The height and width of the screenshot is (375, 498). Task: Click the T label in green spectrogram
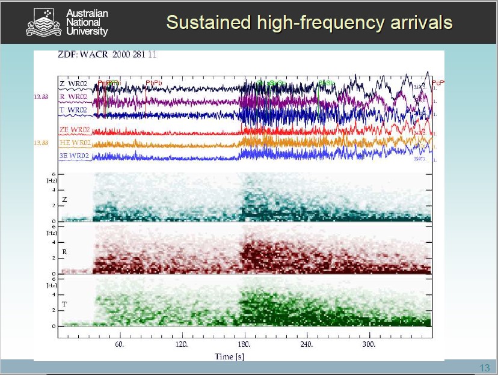[64, 305]
